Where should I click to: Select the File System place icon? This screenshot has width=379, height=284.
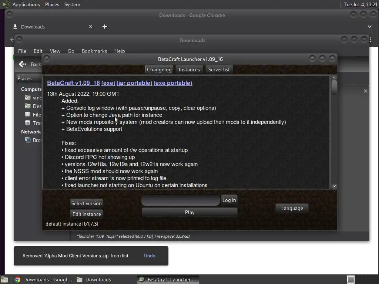coord(28,114)
